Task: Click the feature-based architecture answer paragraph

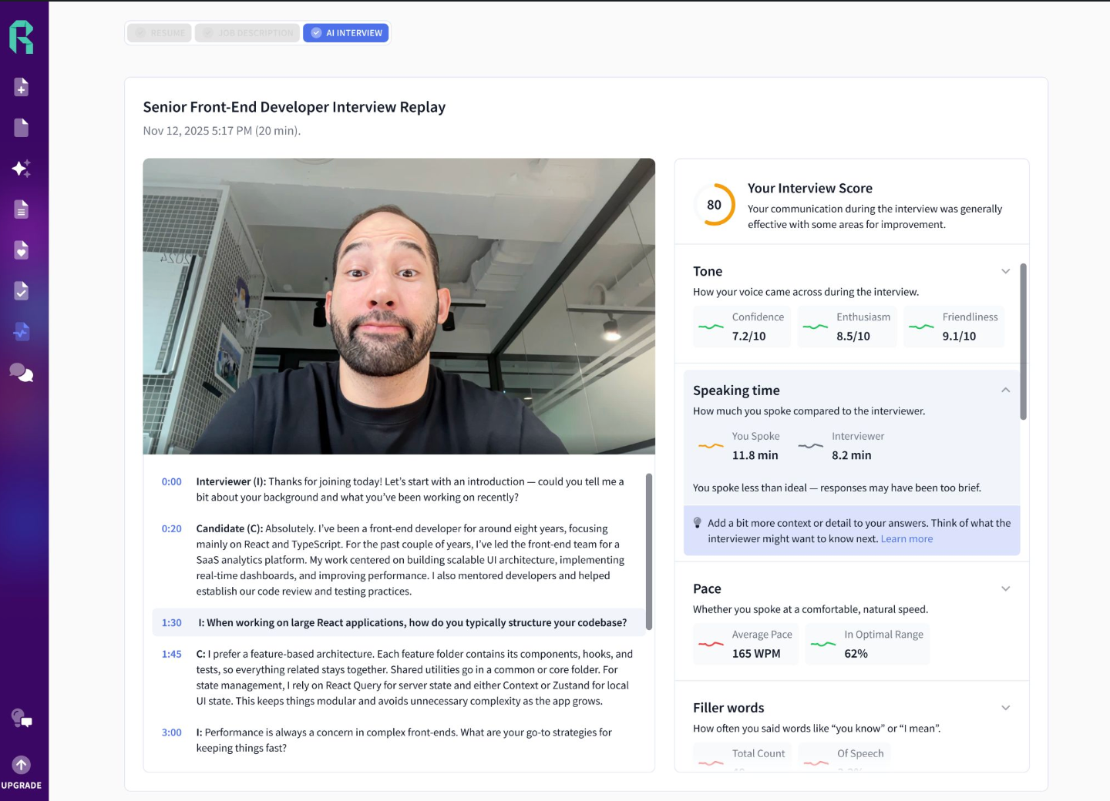Action: coord(414,678)
